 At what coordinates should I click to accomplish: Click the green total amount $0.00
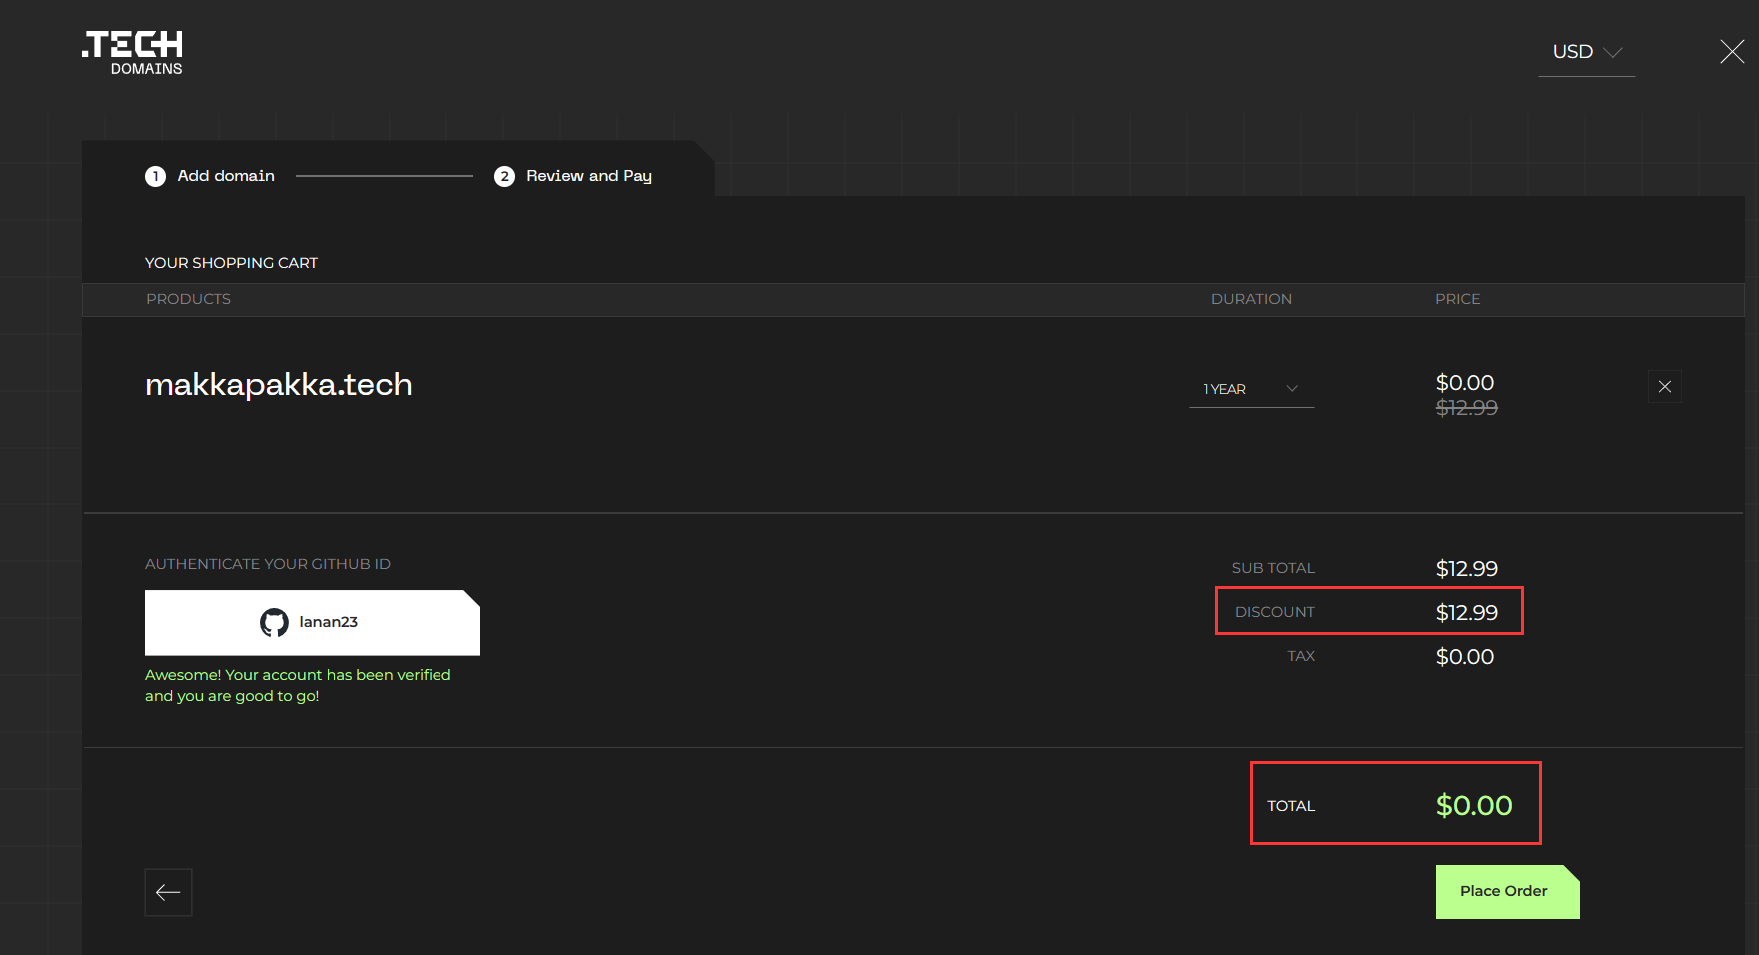(1473, 805)
